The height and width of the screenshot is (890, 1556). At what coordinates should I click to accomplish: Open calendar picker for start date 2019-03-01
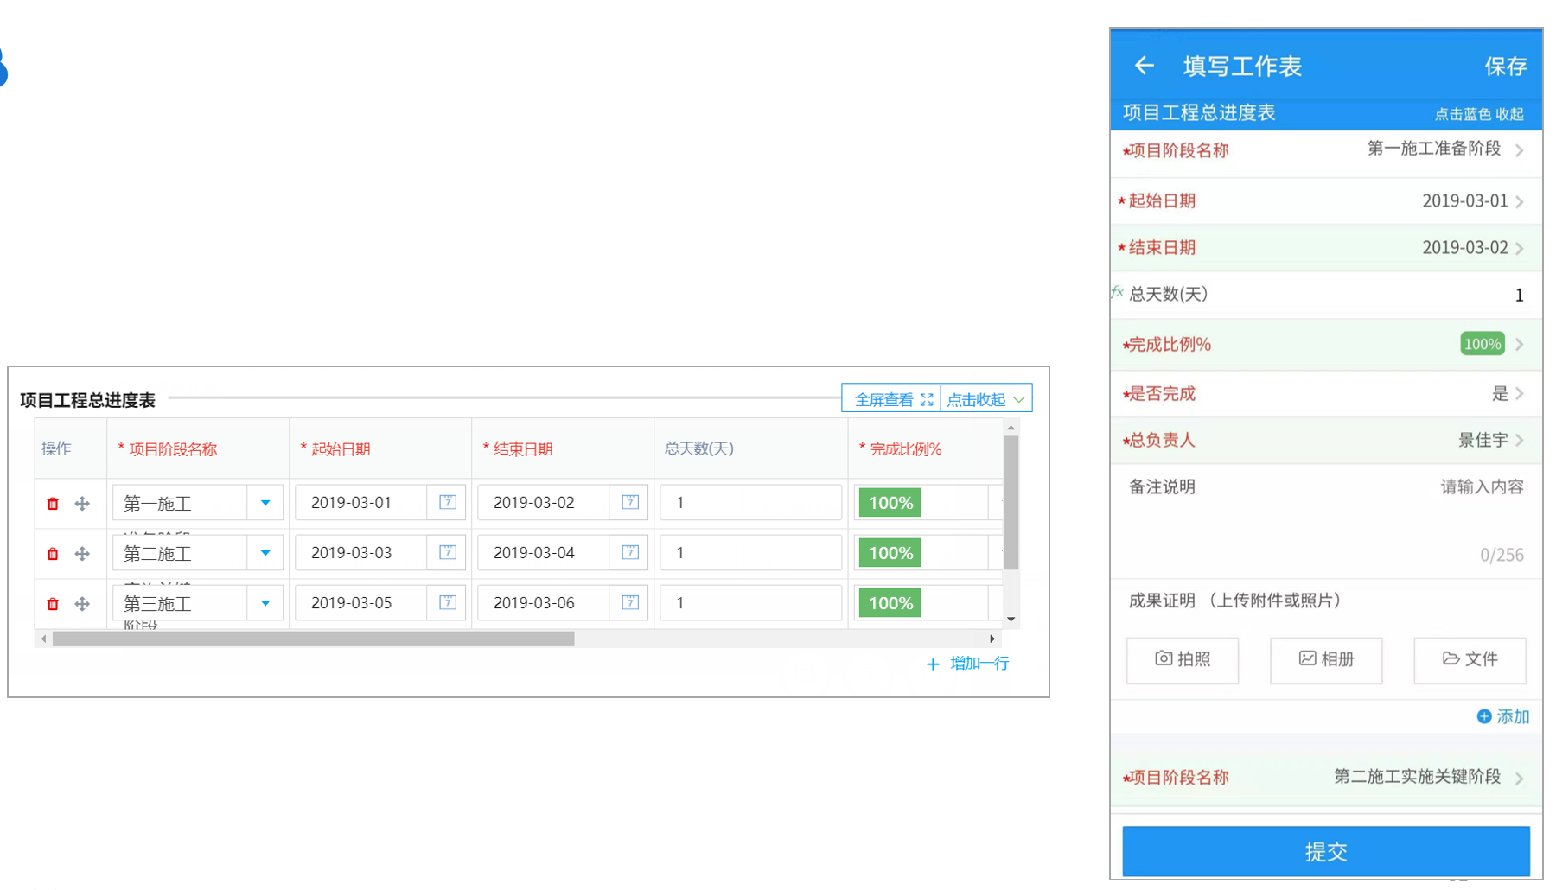[x=448, y=502]
